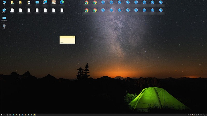Screen dimensions: 207x116
Task: Select the plain yellow folder icon
Action: coord(20,2)
